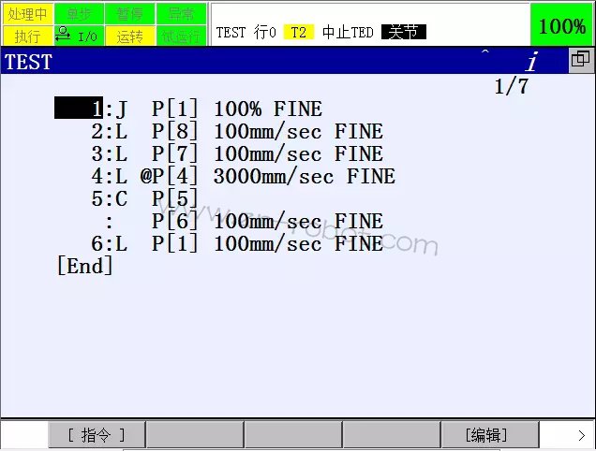Click the T2 mode indicator
This screenshot has height=451, width=596.
click(x=298, y=32)
